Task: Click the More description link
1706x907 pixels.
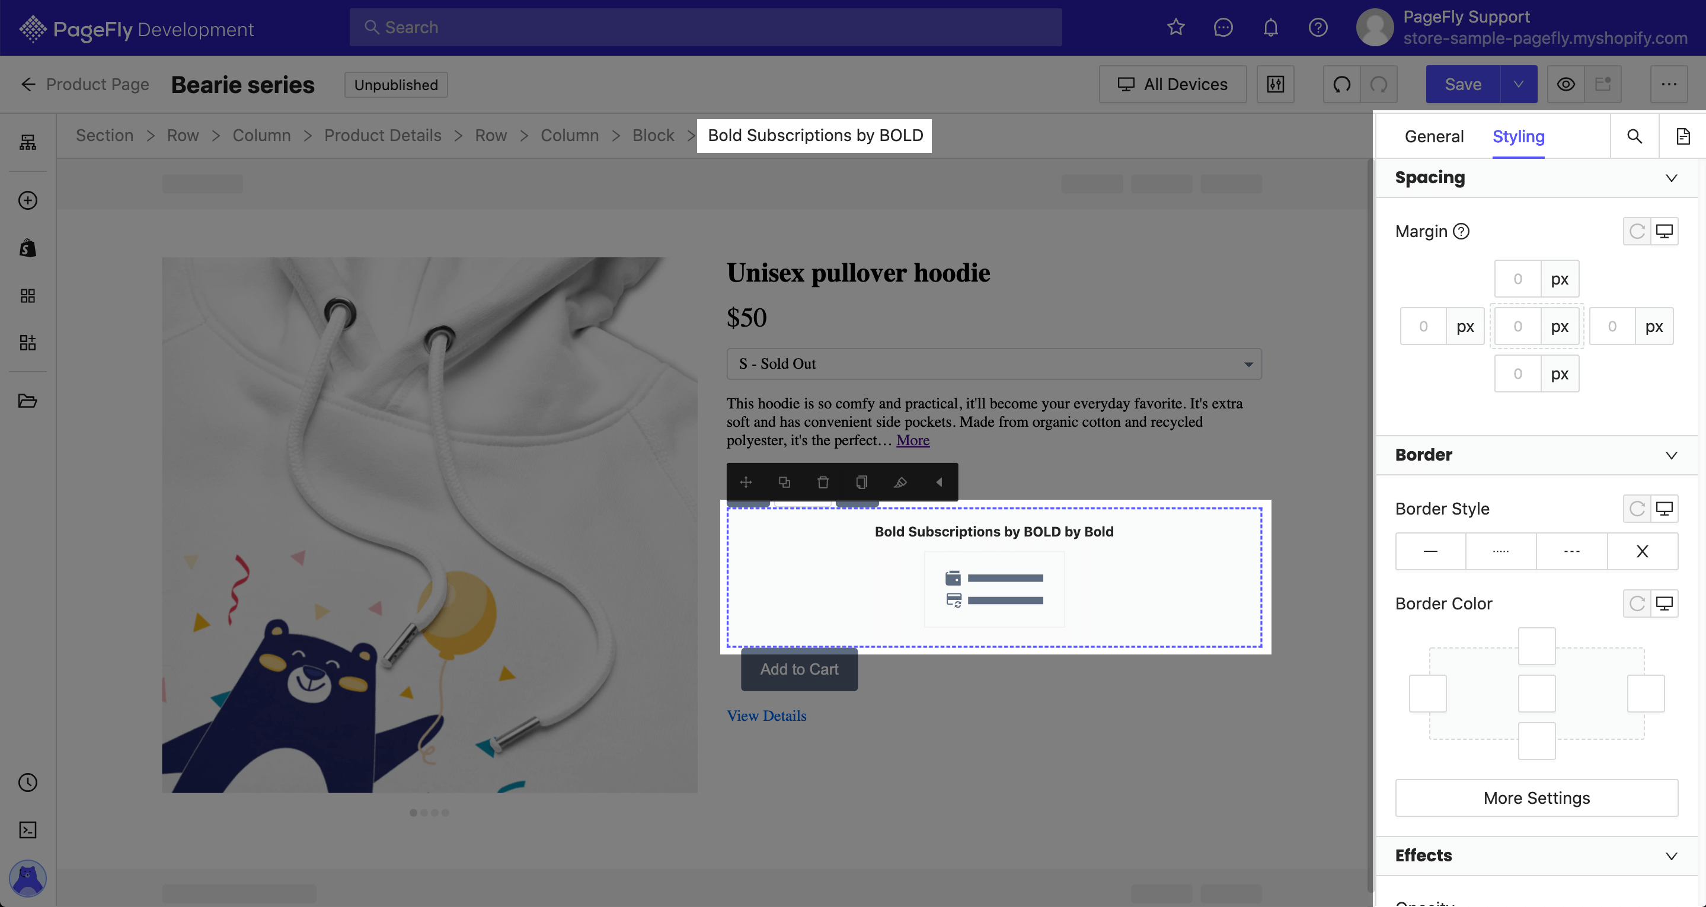Action: 913,440
